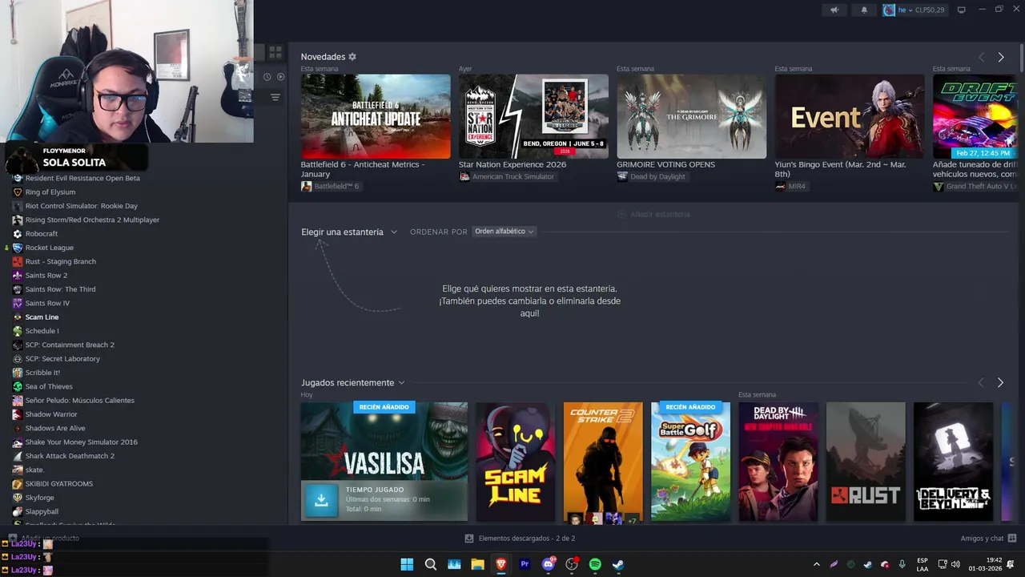Select 'Rust - Staging Branch' in library list
Viewport: 1025px width, 577px height.
(x=60, y=261)
